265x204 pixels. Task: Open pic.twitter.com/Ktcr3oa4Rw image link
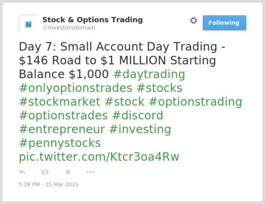(99, 157)
